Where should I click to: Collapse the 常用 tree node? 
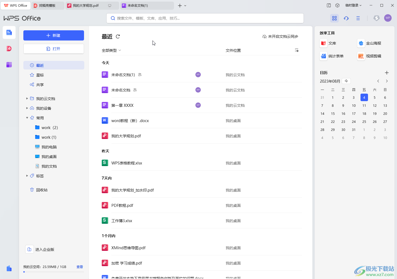27,118
